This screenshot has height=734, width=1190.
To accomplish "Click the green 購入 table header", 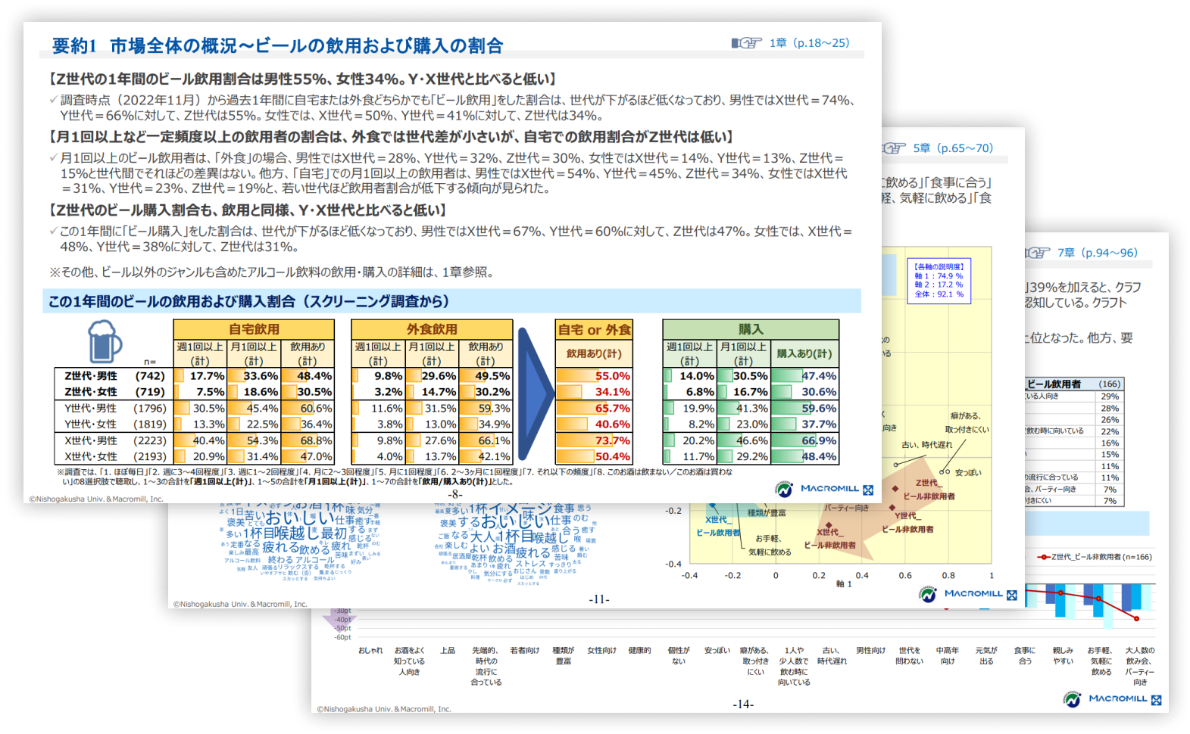I will [751, 329].
